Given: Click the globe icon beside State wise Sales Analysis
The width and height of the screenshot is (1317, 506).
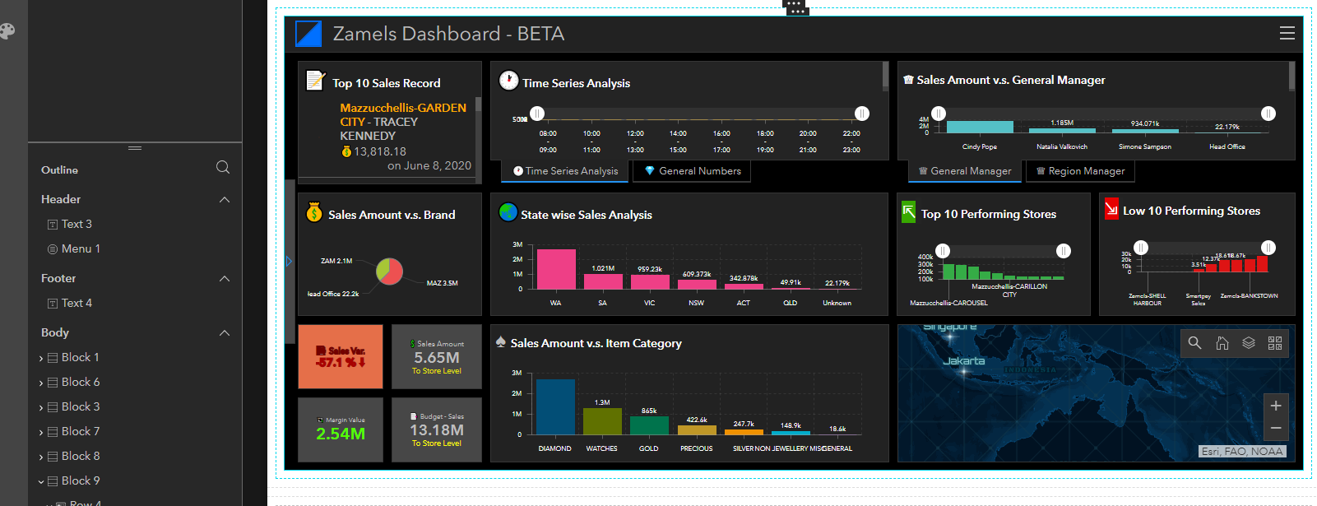Looking at the screenshot, I should coord(508,212).
